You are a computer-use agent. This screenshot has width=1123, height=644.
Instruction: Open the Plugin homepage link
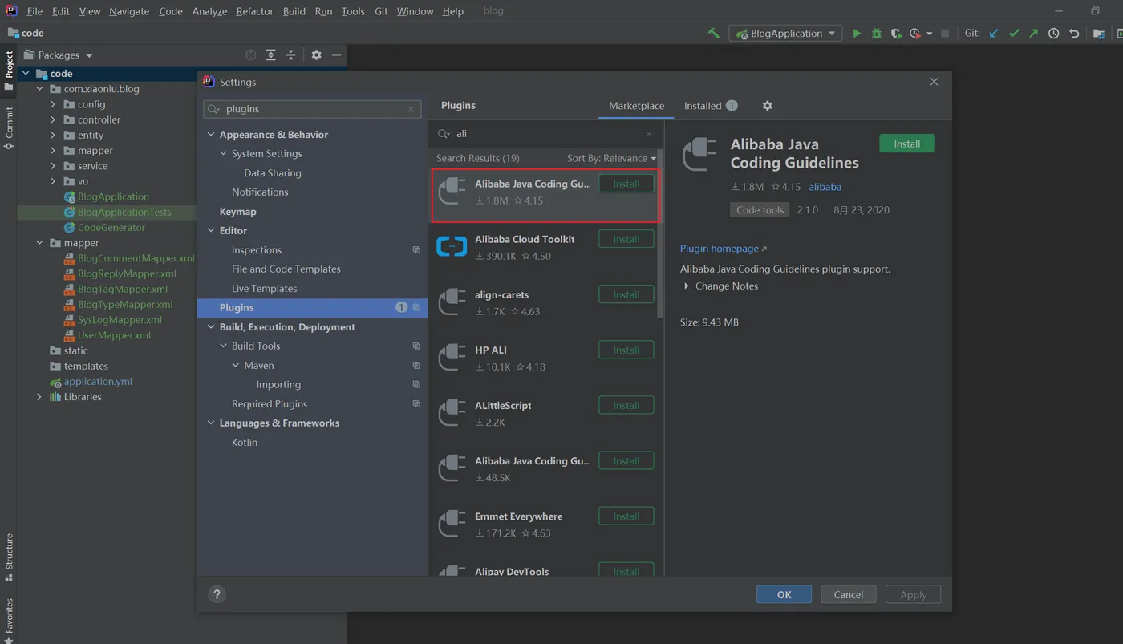coord(724,249)
